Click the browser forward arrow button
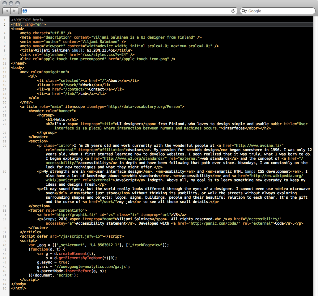The height and width of the screenshot is (296, 318). click(x=15, y=11)
